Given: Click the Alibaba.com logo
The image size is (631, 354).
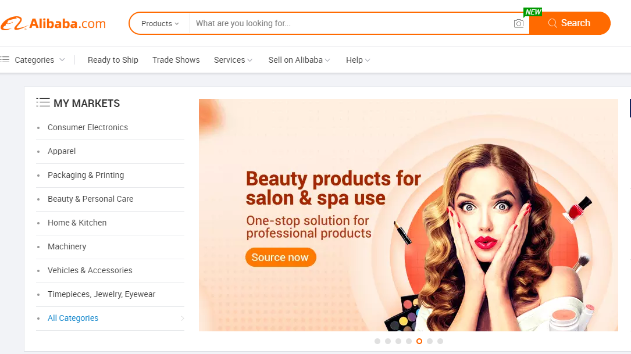Looking at the screenshot, I should coord(54,23).
